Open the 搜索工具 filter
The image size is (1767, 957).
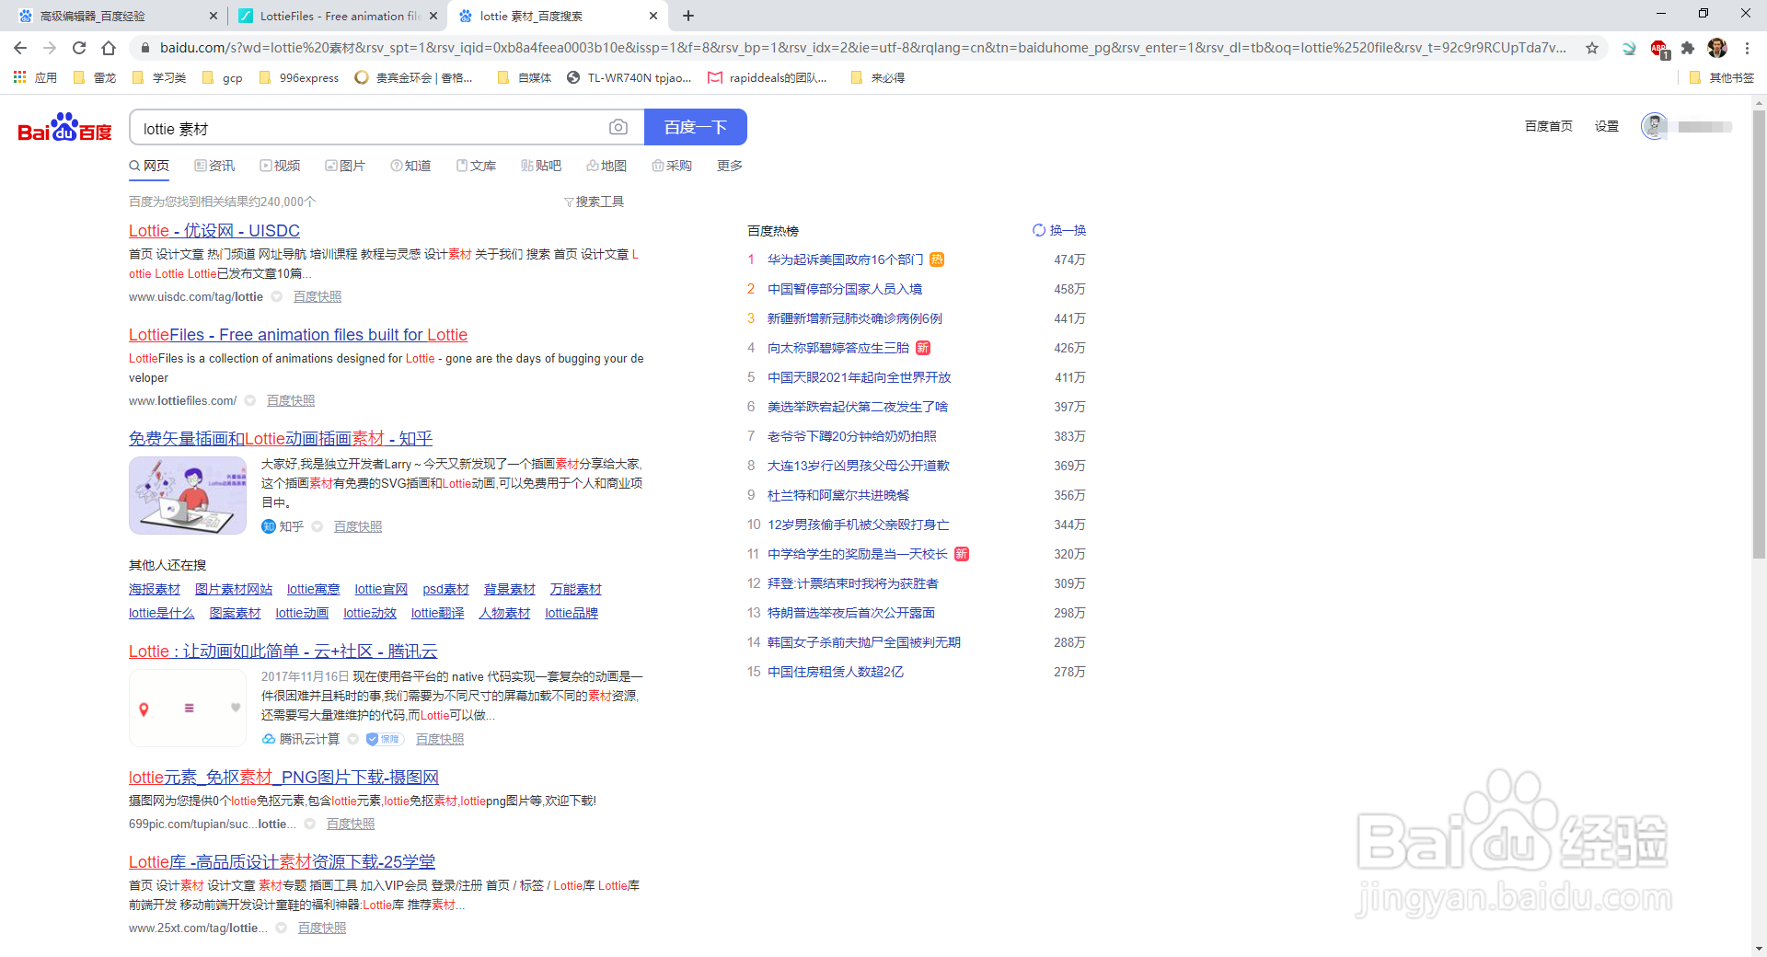[x=594, y=202]
